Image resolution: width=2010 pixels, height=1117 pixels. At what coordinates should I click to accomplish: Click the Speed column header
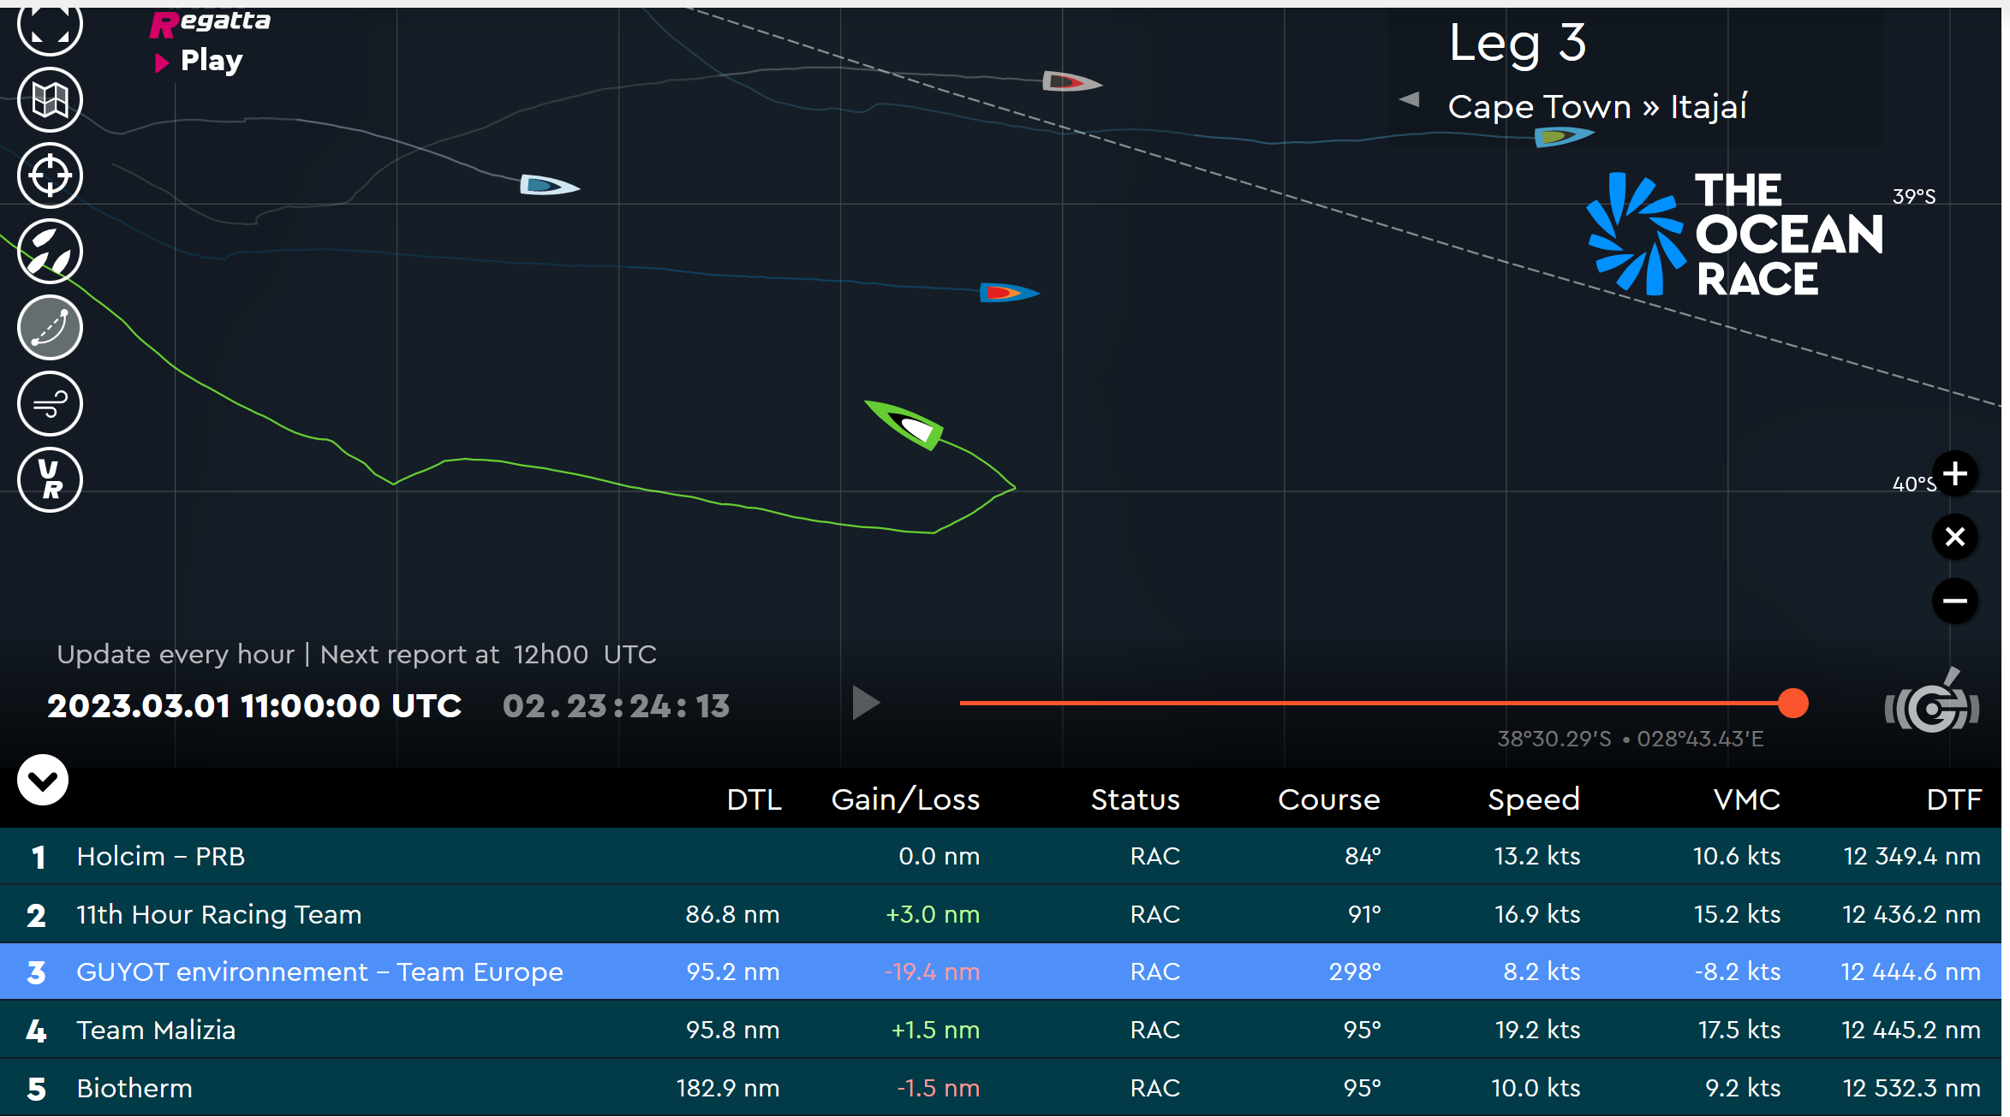click(x=1533, y=799)
